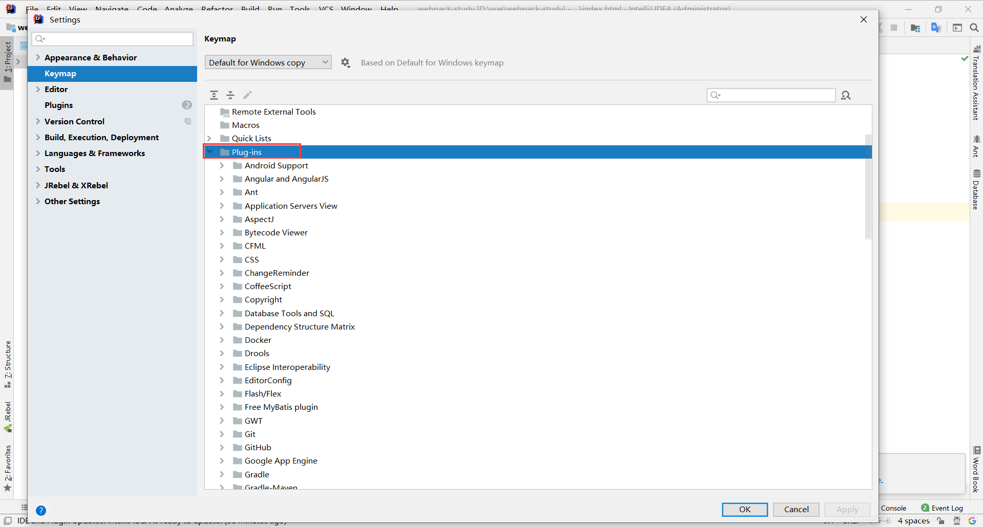Click Plugins update count badge
The image size is (983, 527).
[187, 105]
